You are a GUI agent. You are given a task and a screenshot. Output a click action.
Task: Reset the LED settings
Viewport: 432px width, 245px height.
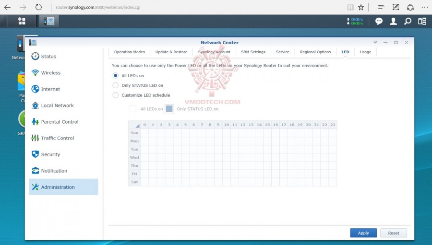(x=394, y=233)
